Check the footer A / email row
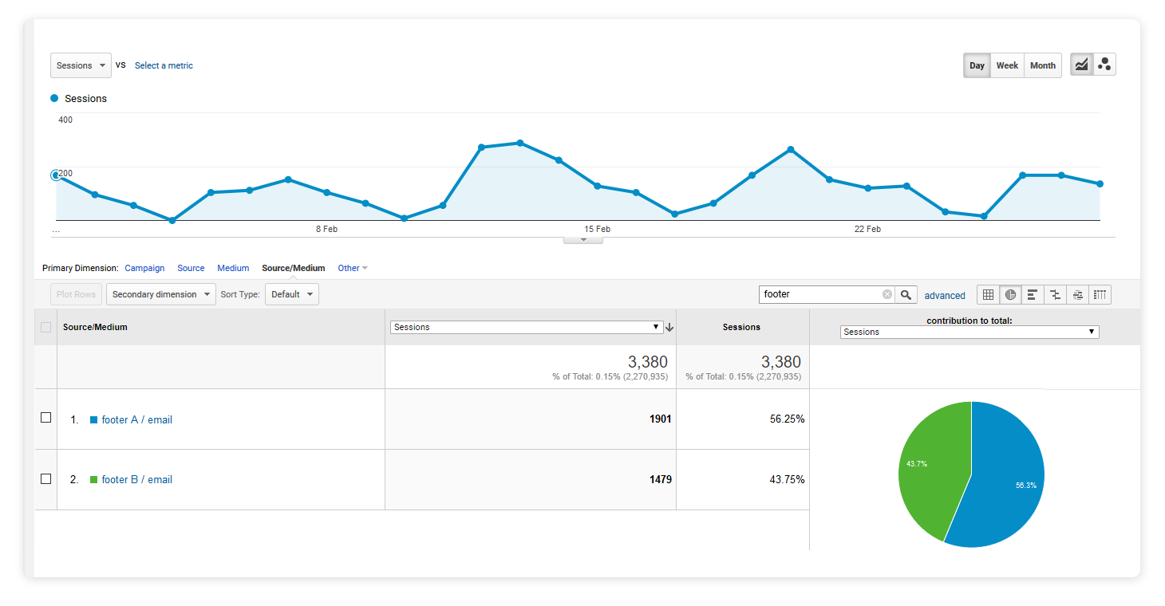Image resolution: width=1165 pixels, height=606 pixels. pos(45,418)
